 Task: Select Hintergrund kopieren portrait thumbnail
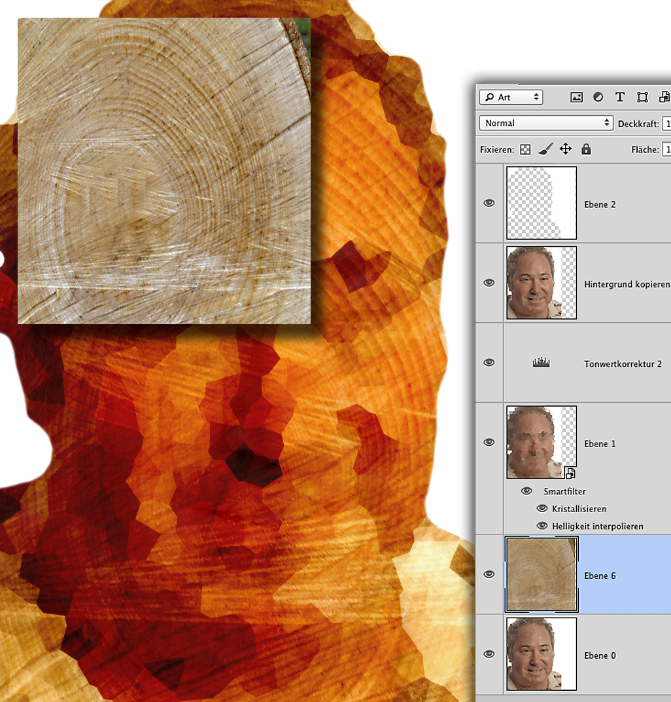pos(542,282)
